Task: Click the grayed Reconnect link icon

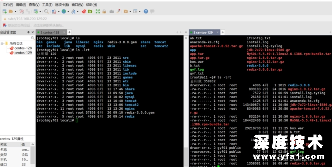Action: pyautogui.click(x=28, y=11)
